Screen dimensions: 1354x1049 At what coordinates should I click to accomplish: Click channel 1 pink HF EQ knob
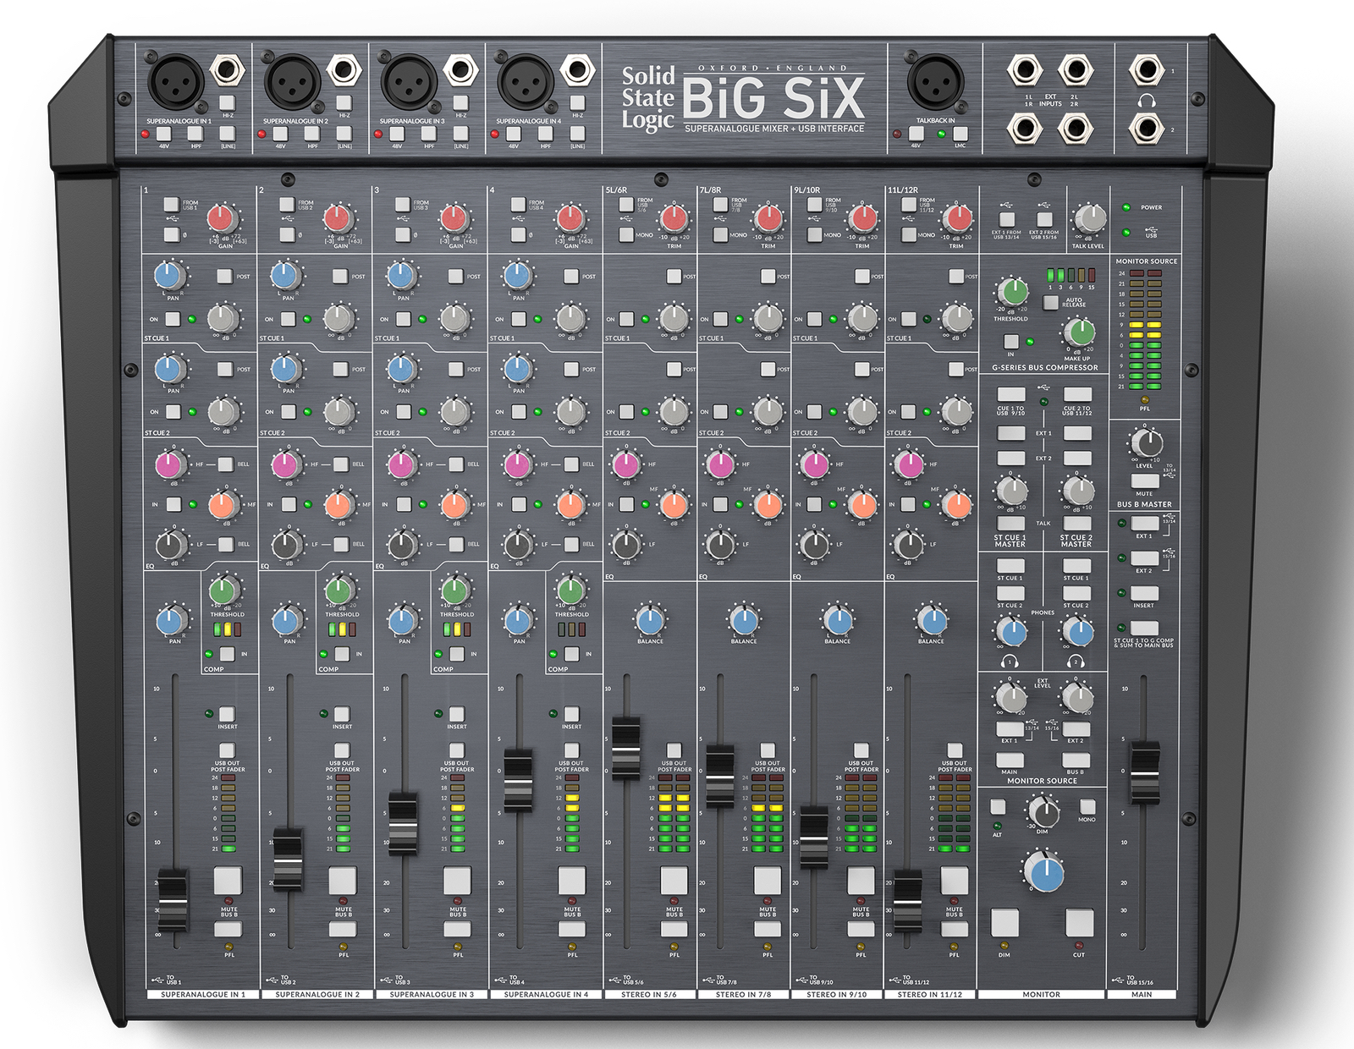170,464
